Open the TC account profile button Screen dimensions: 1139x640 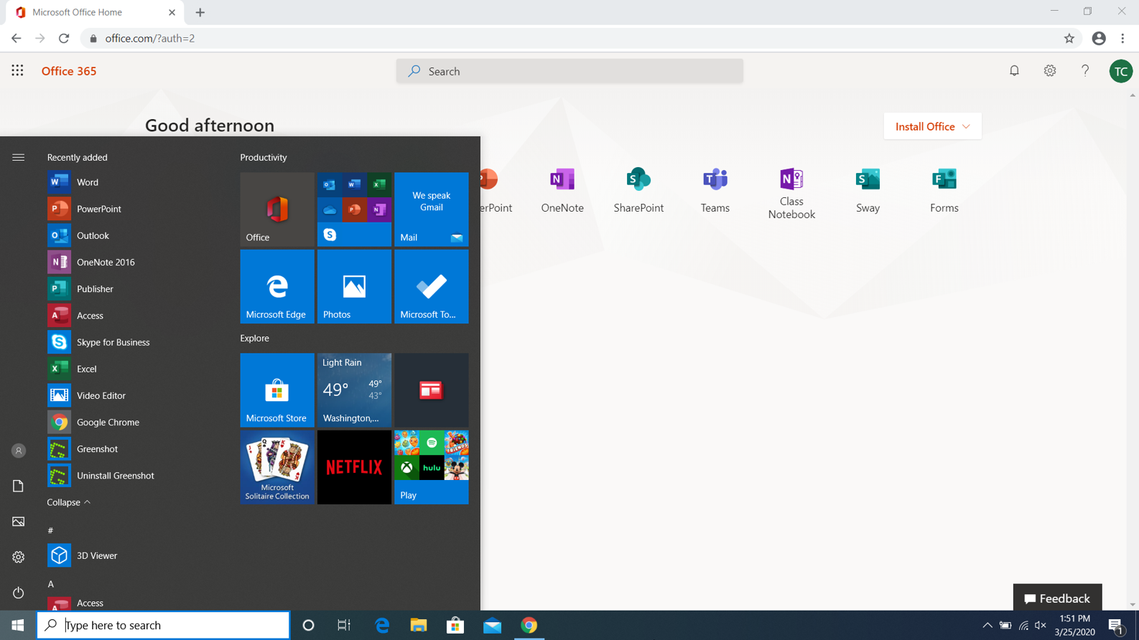(x=1120, y=71)
